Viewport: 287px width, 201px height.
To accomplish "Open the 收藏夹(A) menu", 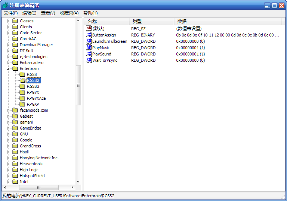I will (69, 13).
